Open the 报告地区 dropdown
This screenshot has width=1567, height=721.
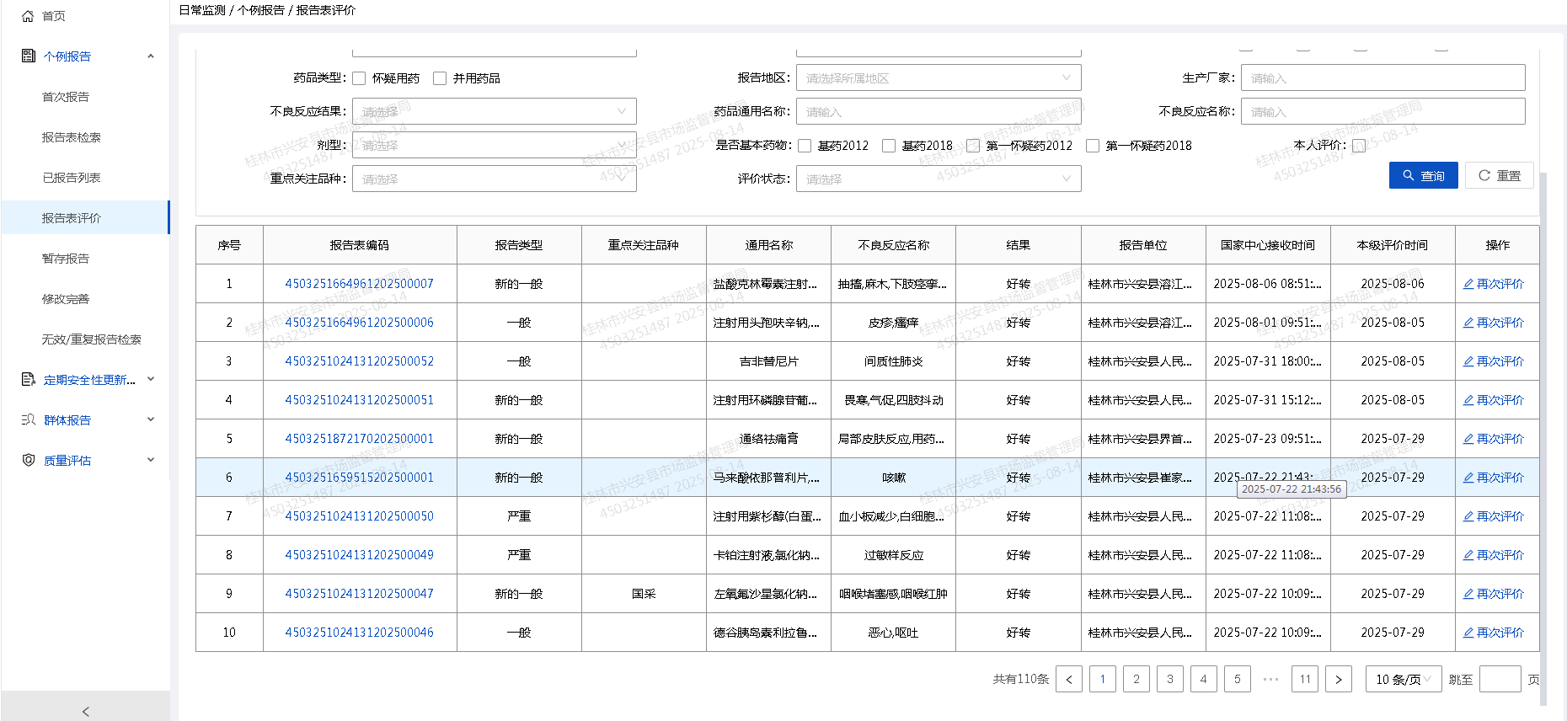click(x=938, y=78)
